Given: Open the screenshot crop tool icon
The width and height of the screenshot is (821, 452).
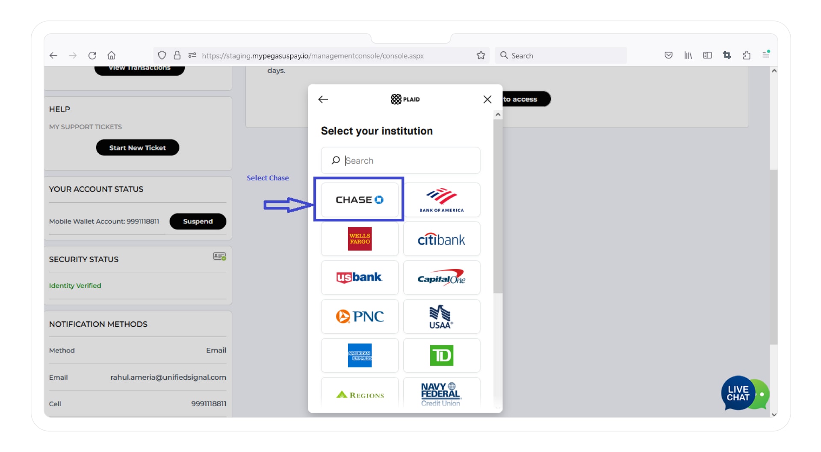Looking at the screenshot, I should coord(727,56).
